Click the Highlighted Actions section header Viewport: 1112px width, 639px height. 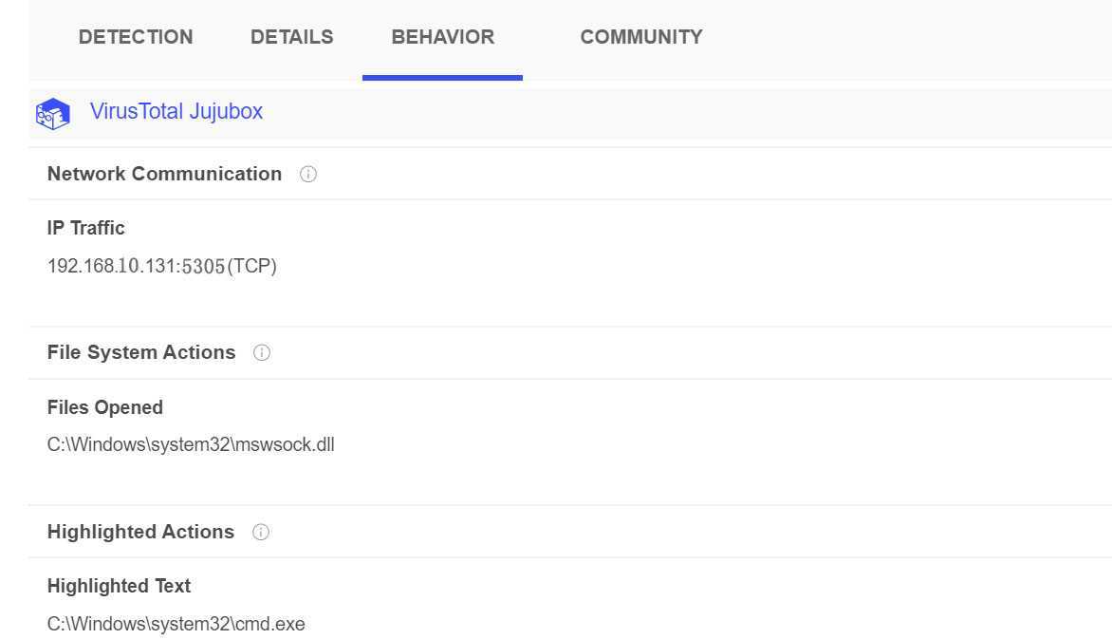pyautogui.click(x=140, y=532)
